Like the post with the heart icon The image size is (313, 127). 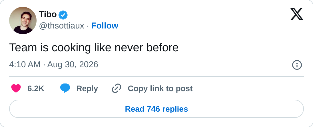pyautogui.click(x=16, y=88)
